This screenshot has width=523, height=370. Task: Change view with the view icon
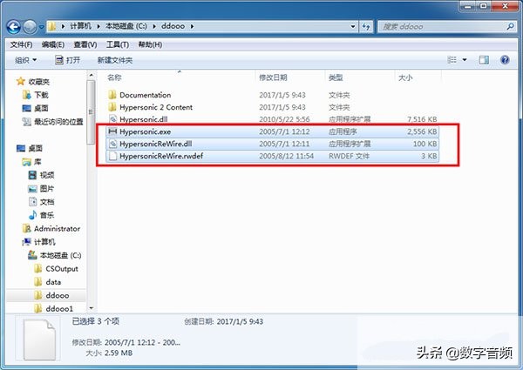click(x=452, y=60)
